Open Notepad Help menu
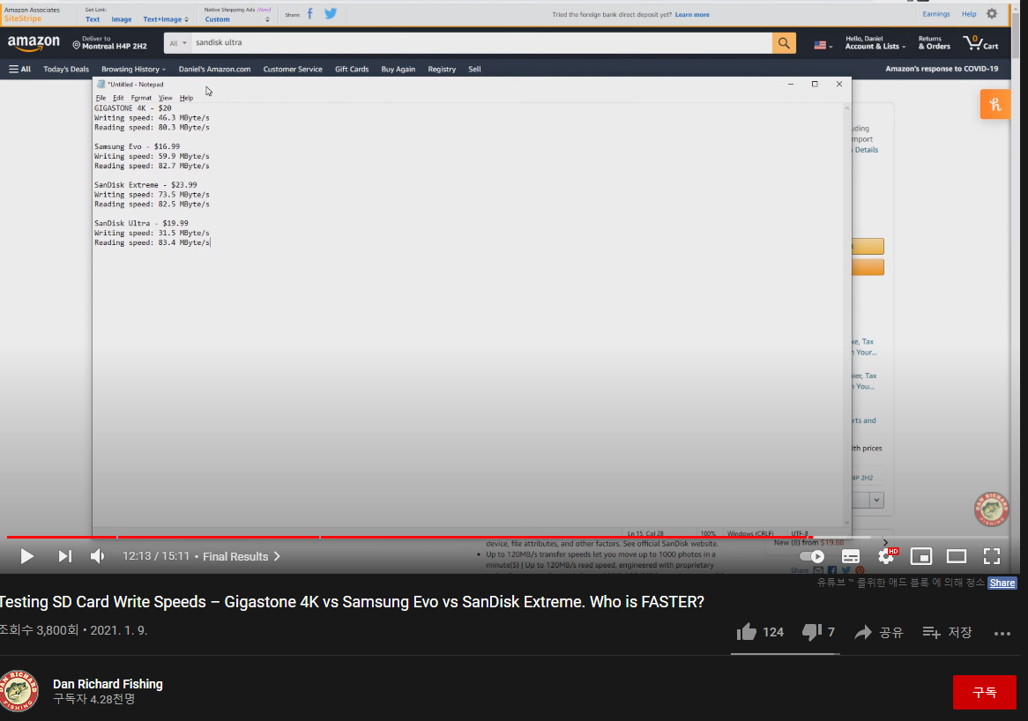Viewport: 1028px width, 721px height. (x=186, y=98)
